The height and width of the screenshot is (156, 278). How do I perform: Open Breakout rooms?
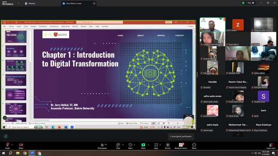click(181, 146)
